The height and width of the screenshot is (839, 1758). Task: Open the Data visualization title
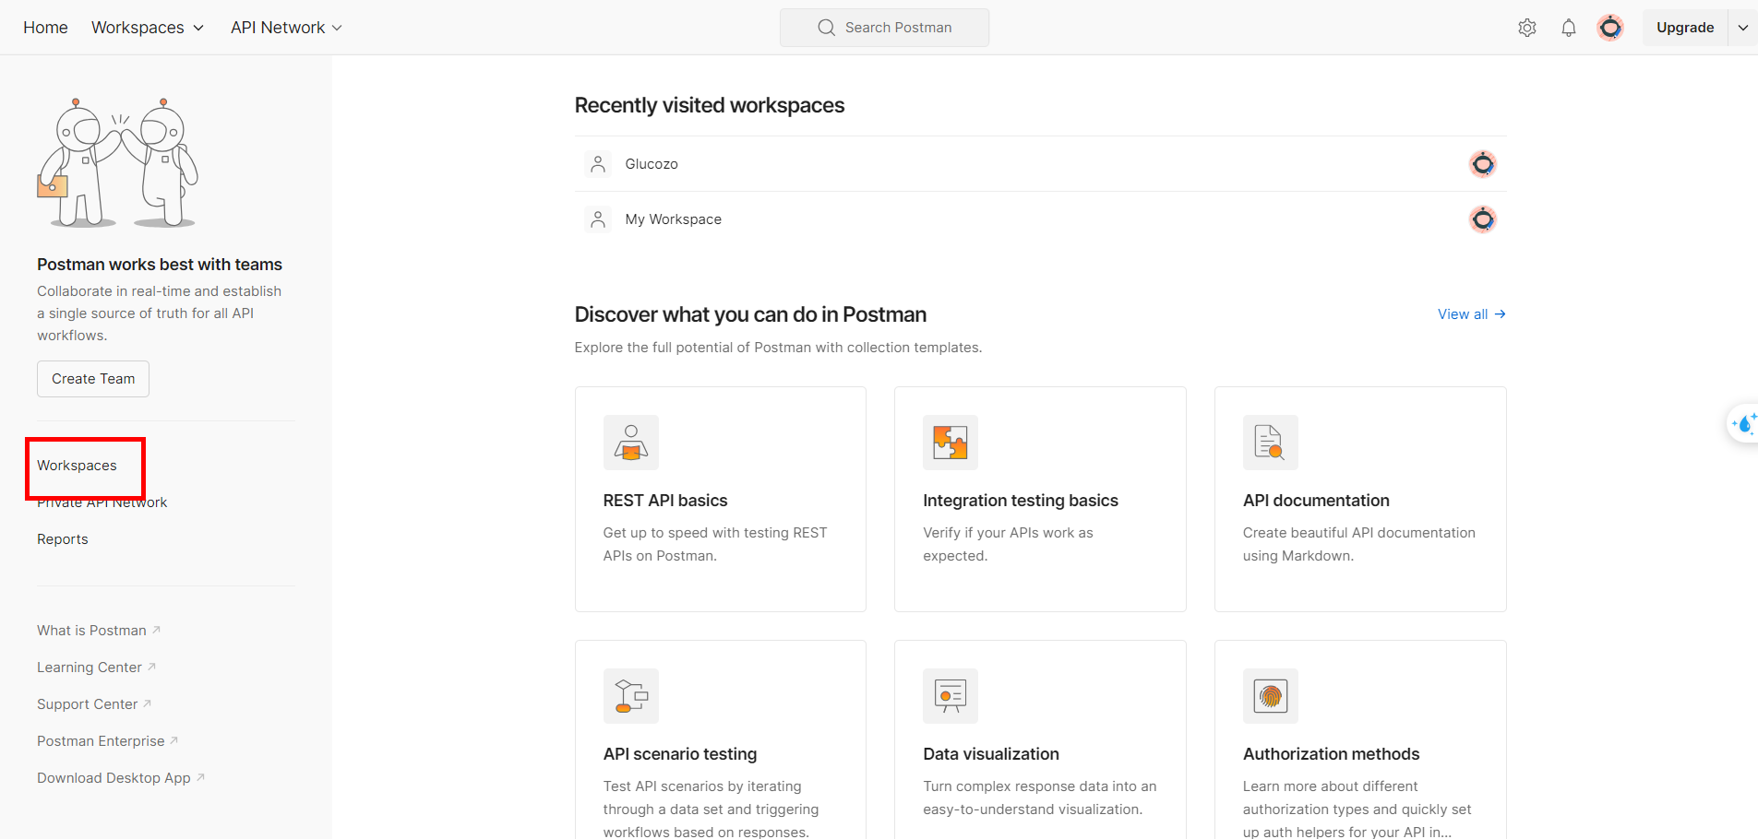pos(991,754)
